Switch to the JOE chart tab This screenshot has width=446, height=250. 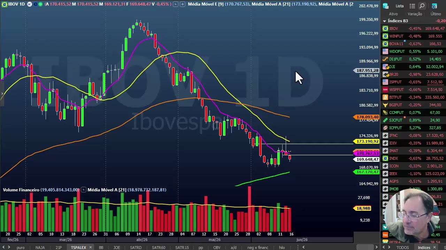click(x=117, y=248)
